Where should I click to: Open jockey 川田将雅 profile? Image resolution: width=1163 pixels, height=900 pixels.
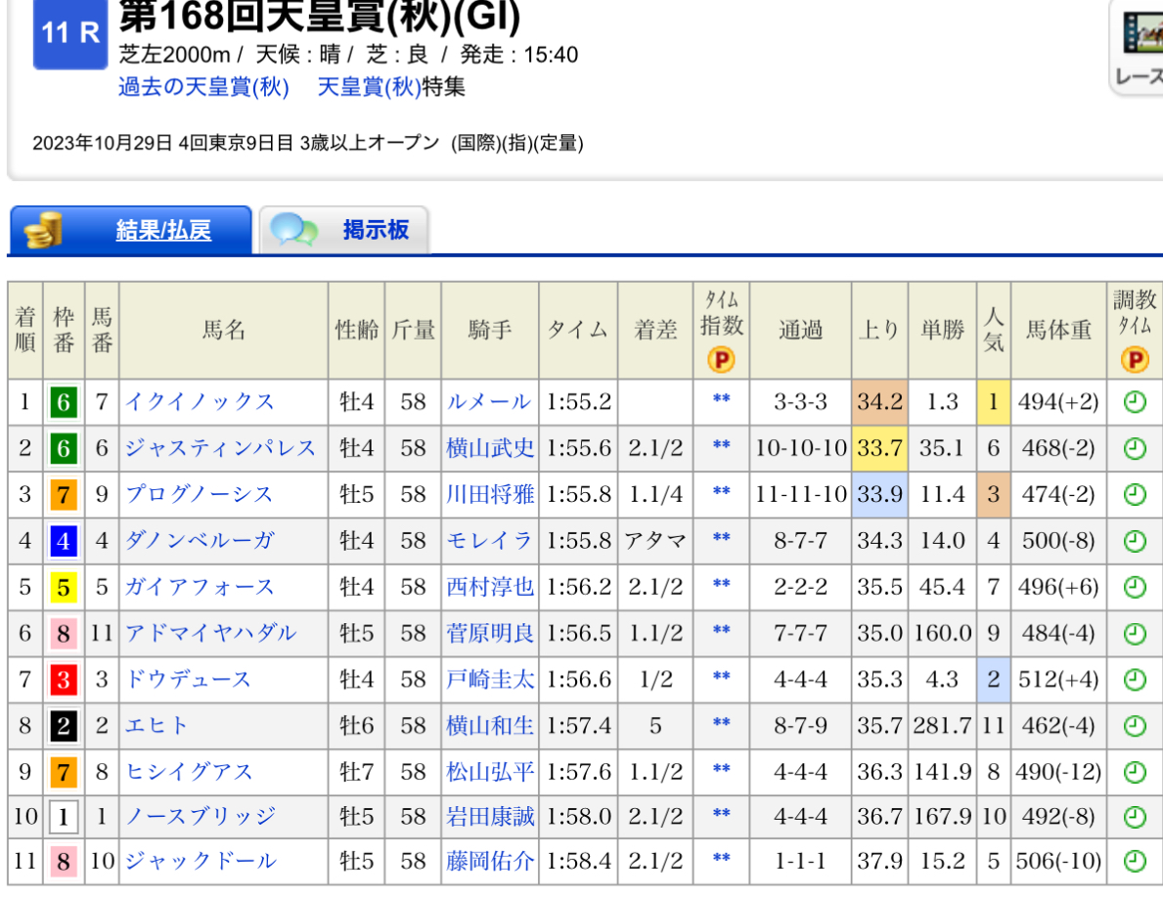pyautogui.click(x=490, y=494)
